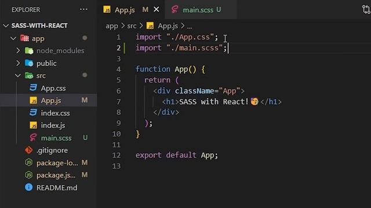Screen dimensions: 371x208
Task: Click the green src folder icon
Action: [x=29, y=76]
